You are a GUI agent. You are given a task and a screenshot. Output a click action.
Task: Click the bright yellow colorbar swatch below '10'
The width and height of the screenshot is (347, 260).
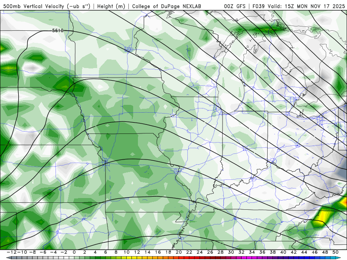(129, 258)
